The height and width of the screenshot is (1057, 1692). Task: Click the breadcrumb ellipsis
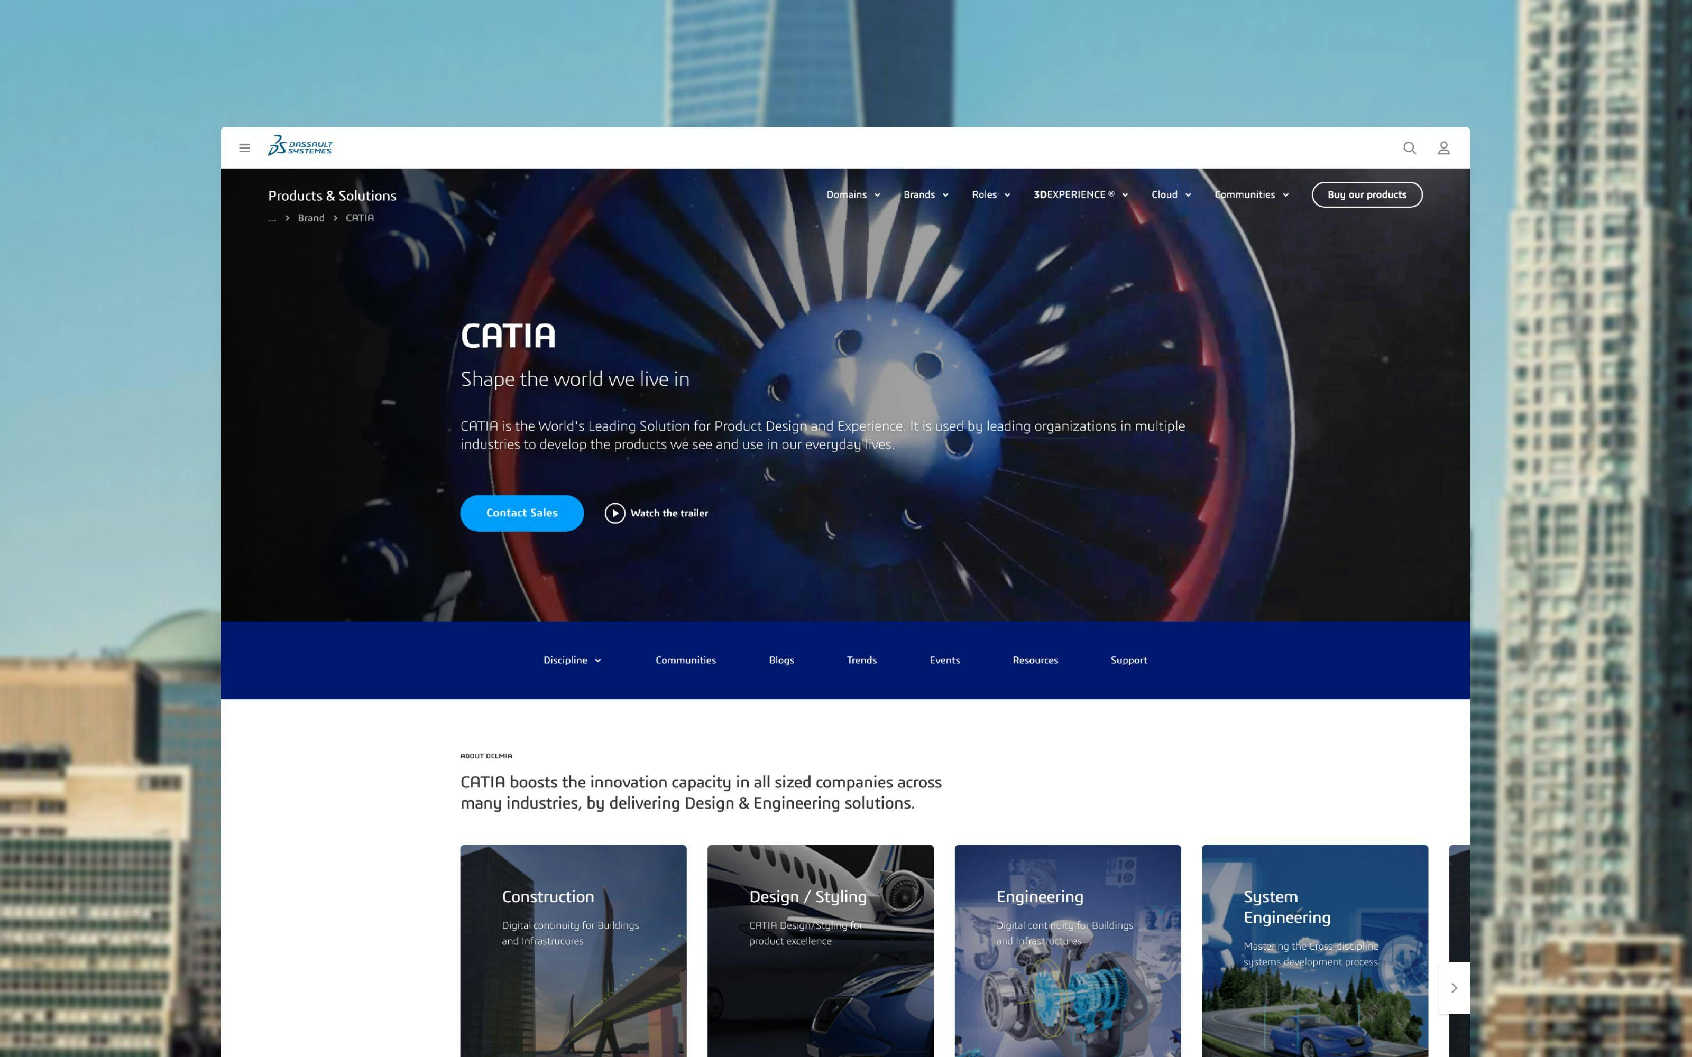coord(272,219)
